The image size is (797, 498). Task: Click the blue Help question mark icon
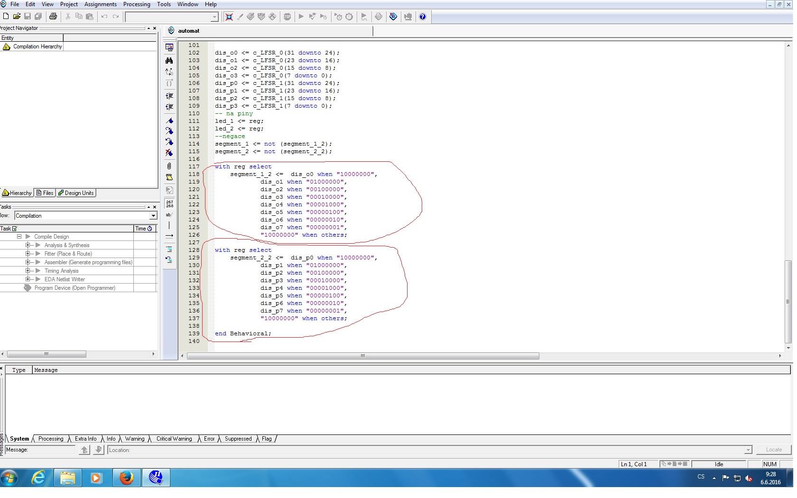423,17
